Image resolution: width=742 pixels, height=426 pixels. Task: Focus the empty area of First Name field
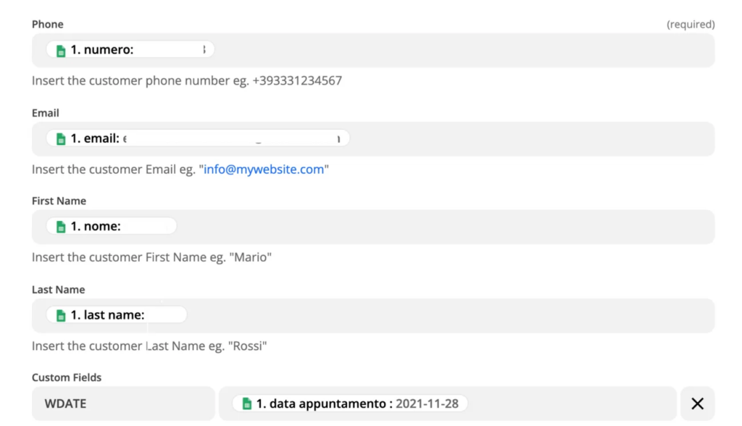(x=442, y=226)
